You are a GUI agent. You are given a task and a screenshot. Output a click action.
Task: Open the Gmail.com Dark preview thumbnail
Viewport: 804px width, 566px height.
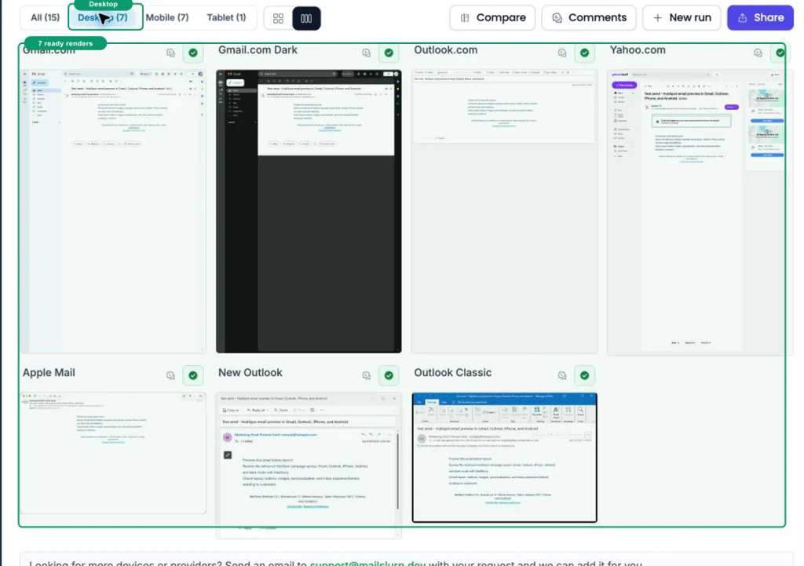click(x=309, y=211)
